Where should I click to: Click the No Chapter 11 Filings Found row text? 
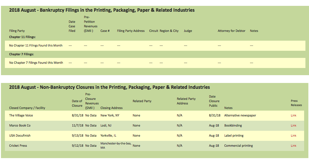tap(36, 46)
